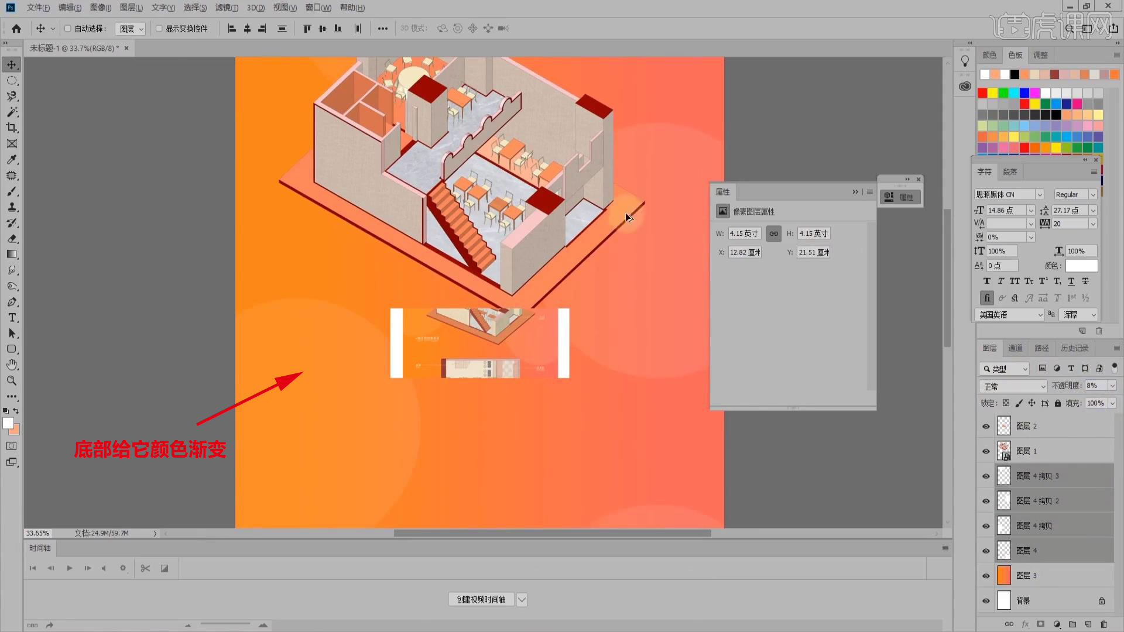1124x632 pixels.
Task: Click the 创建视频时间轴 button
Action: click(481, 600)
